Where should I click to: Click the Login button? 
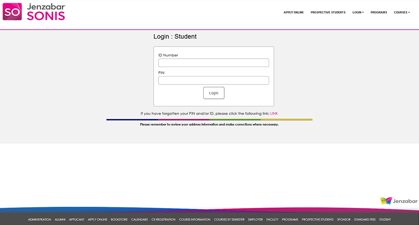coord(214,93)
